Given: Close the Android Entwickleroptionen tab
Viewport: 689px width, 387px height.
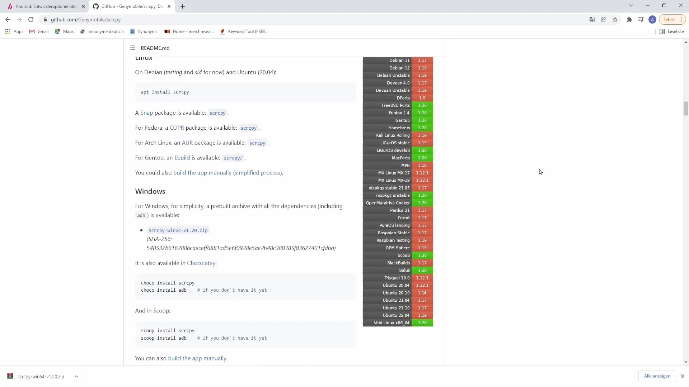Looking at the screenshot, I should [x=83, y=6].
